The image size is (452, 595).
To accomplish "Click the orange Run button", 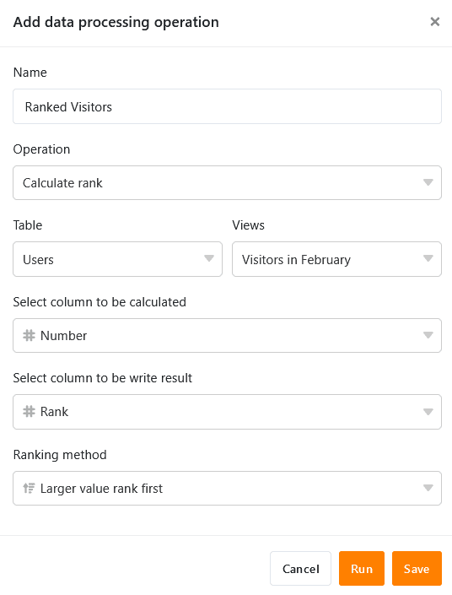I will (x=362, y=569).
